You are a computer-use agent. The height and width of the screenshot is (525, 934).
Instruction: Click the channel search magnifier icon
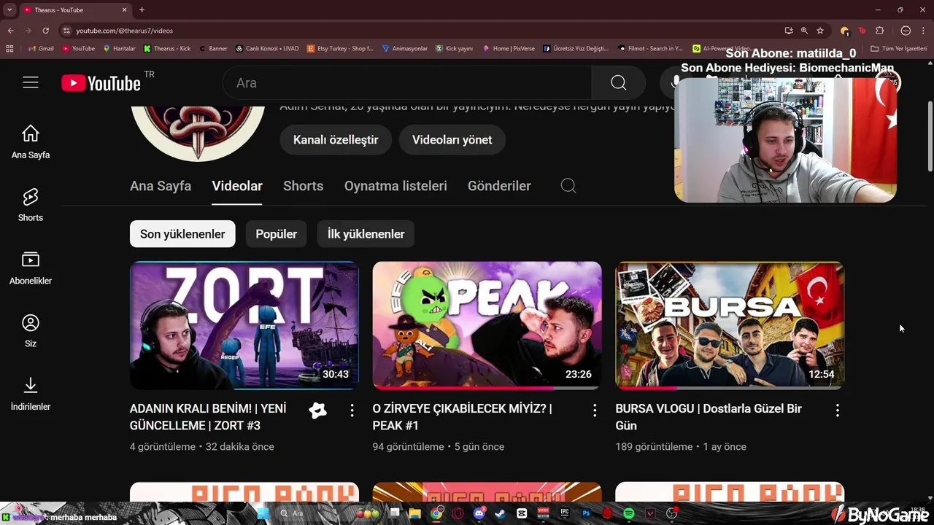pyautogui.click(x=568, y=186)
